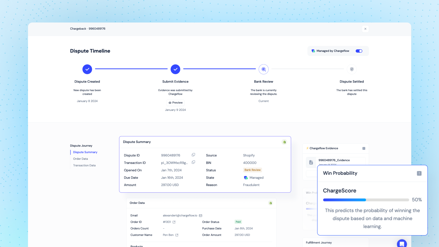Open the email icon next to alexandert@chargeflow.io

tap(201, 215)
